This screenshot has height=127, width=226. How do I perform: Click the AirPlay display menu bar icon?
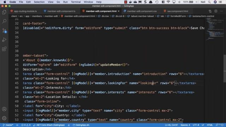[174, 2]
